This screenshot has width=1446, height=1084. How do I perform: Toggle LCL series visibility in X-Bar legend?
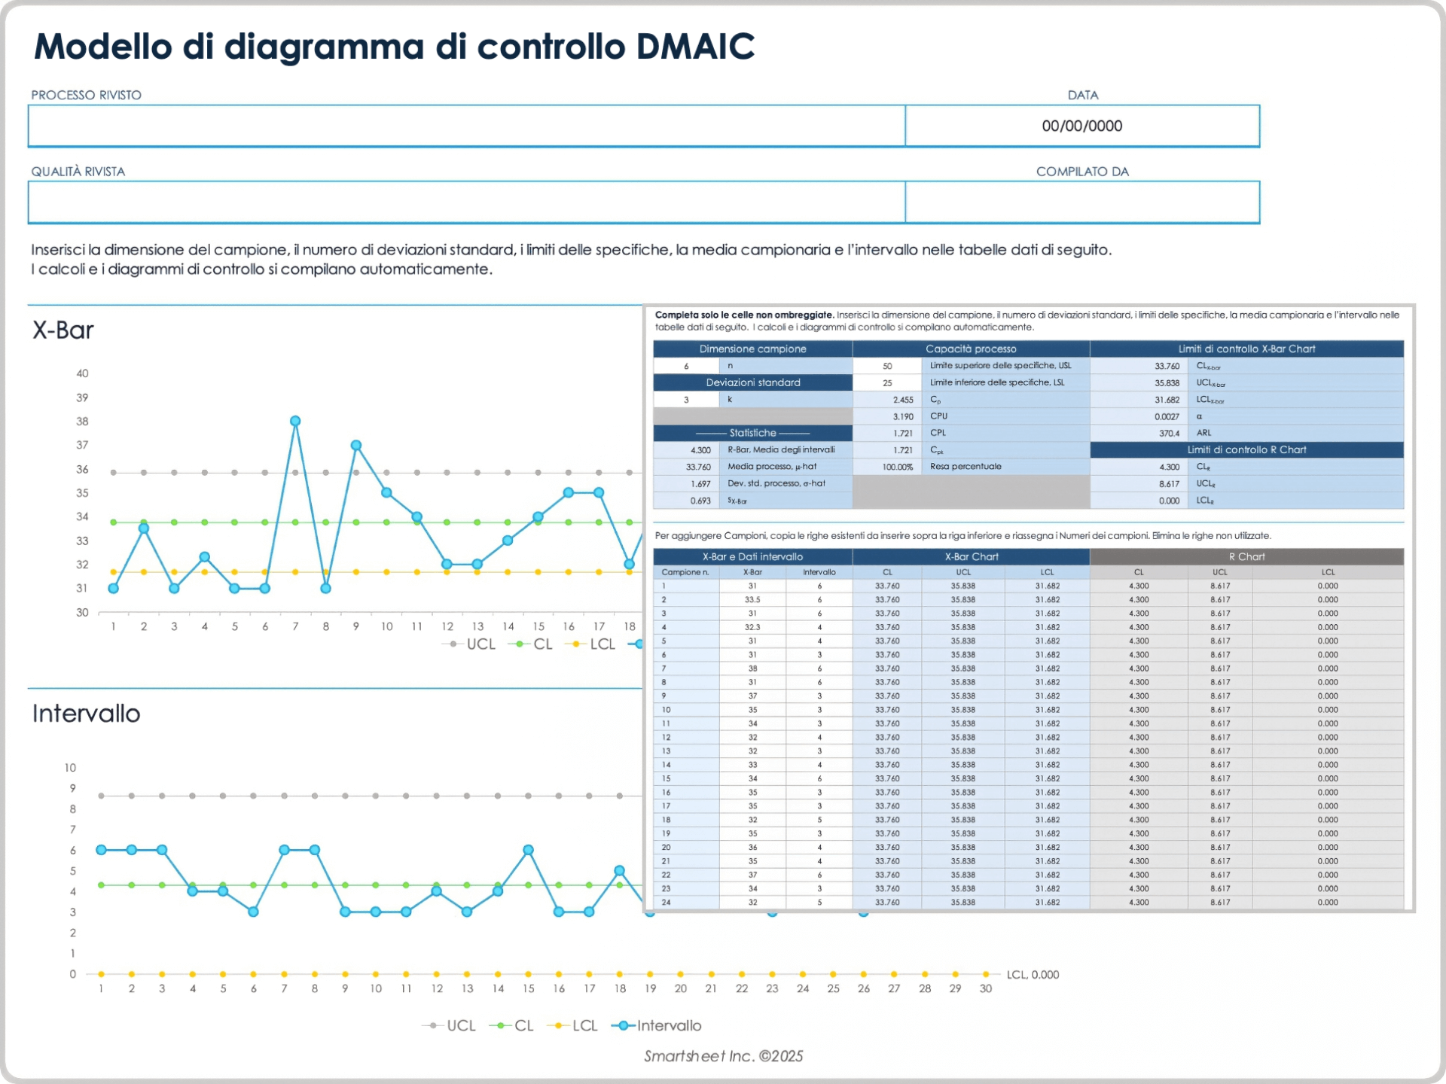point(578,644)
